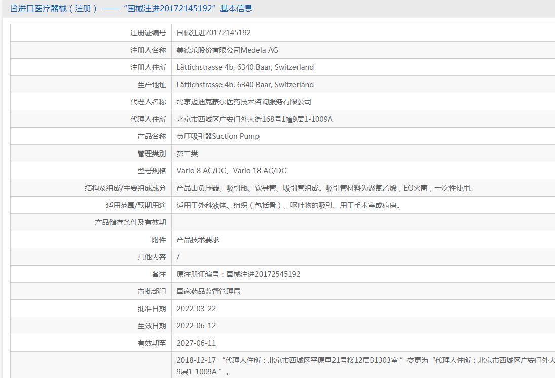Select the 2018-12-17 change record text
The image size is (555, 378).
click(x=365, y=366)
